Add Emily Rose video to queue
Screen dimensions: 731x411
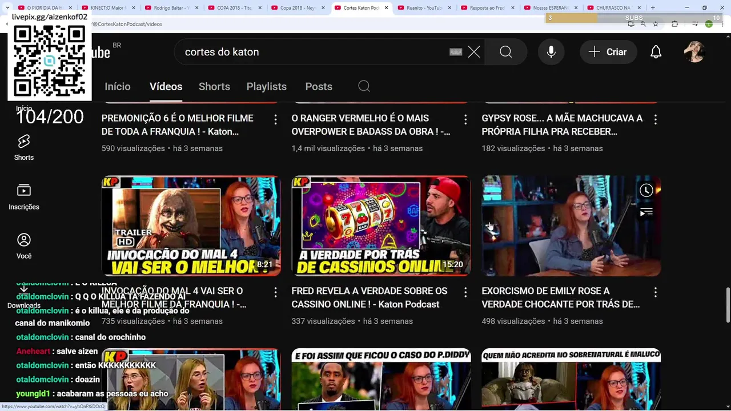[x=646, y=213]
